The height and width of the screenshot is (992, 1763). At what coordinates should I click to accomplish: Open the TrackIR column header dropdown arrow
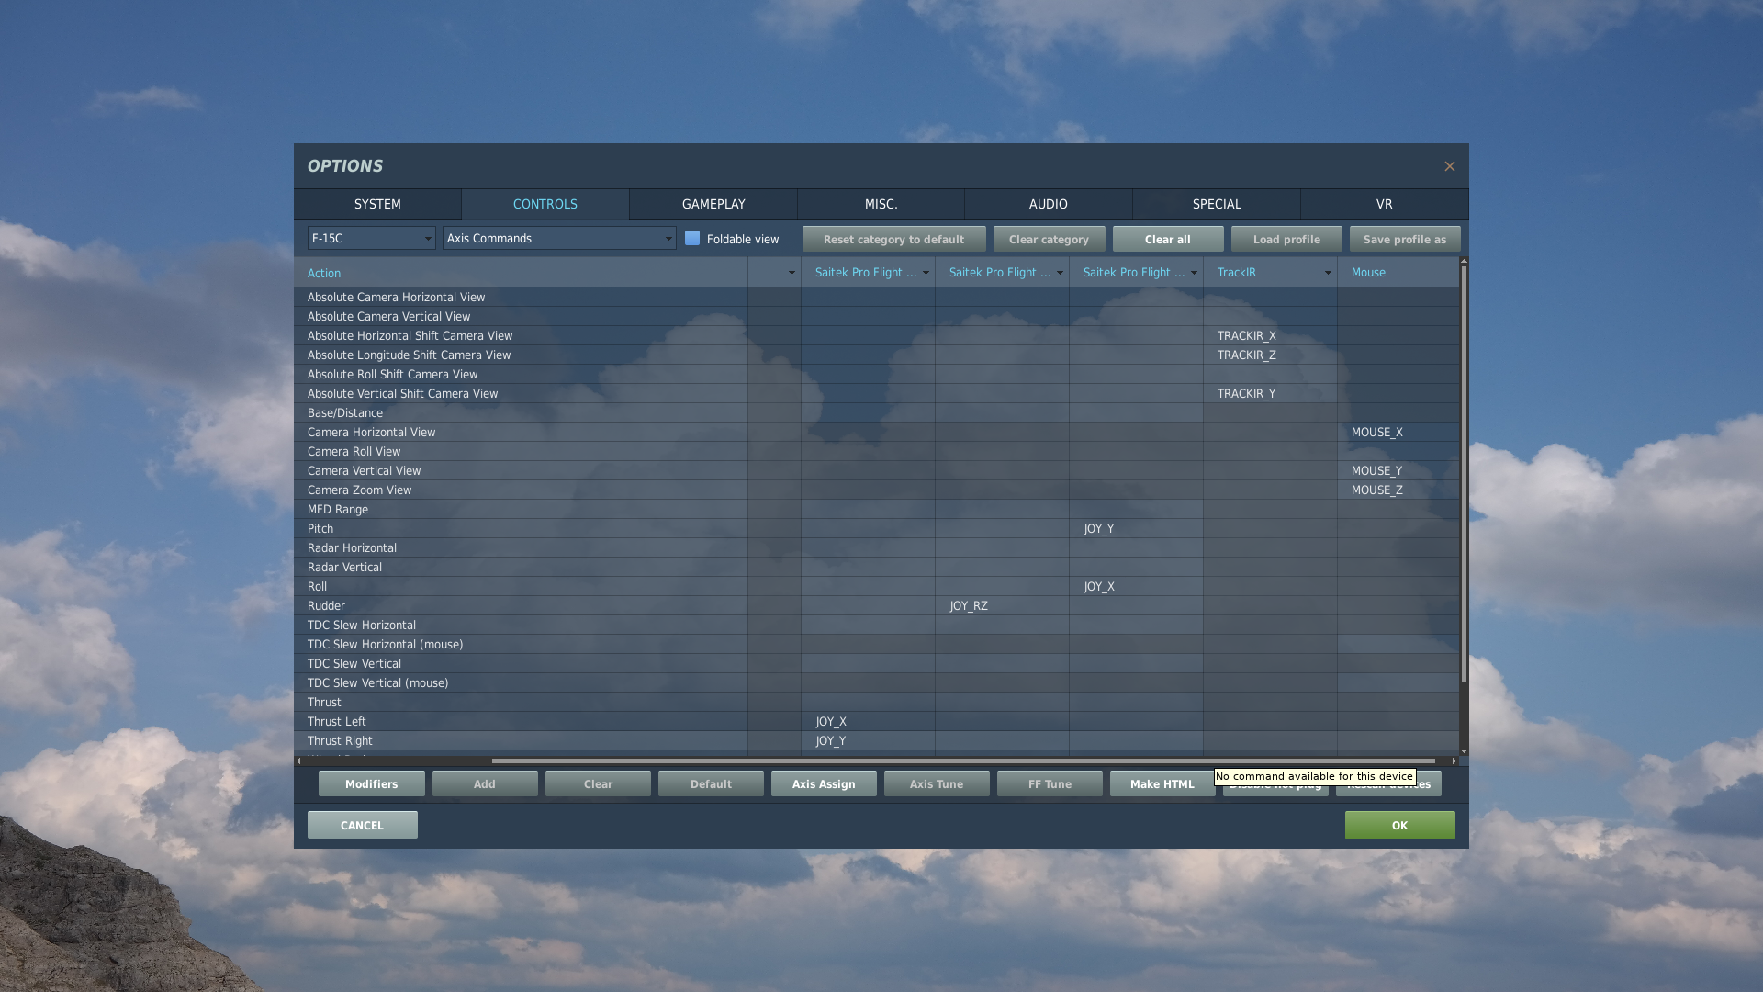pos(1328,273)
